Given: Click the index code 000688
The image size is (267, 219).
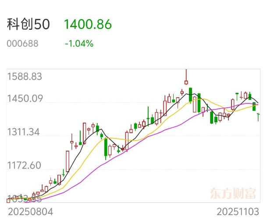Looking at the screenshot, I should point(22,44).
